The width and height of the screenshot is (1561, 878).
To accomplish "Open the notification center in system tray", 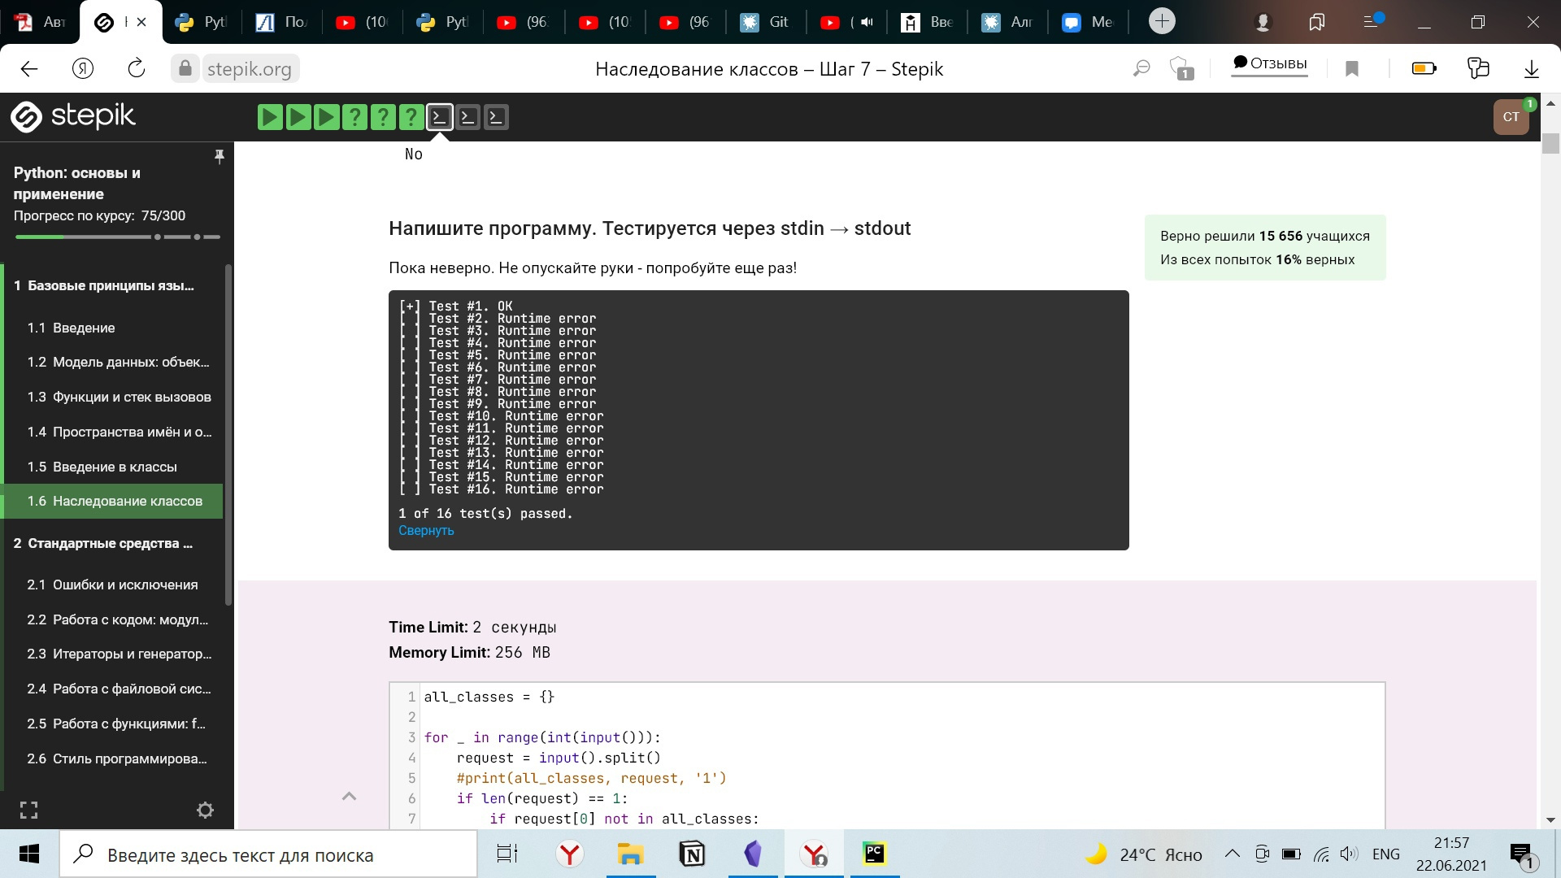I will (x=1523, y=855).
